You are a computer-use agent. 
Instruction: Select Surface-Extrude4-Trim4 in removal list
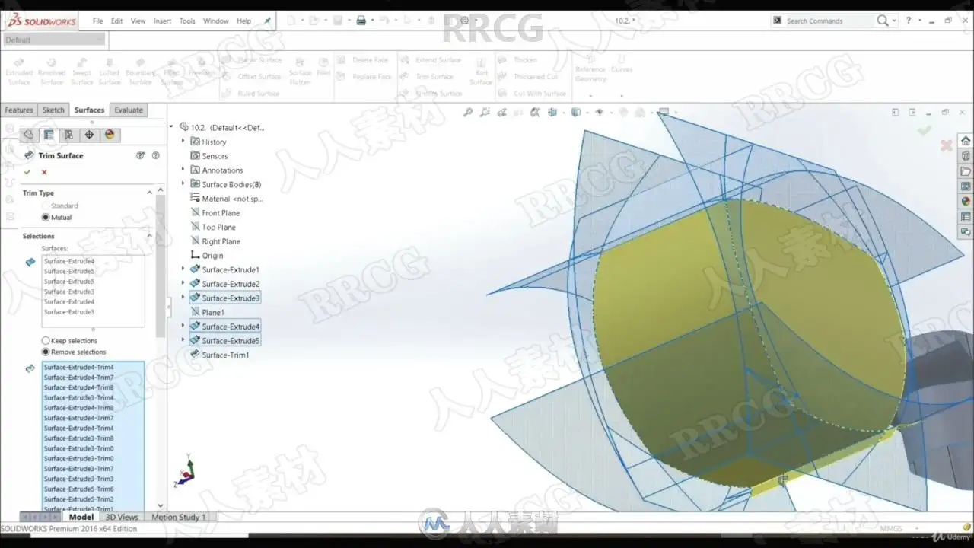coord(78,367)
